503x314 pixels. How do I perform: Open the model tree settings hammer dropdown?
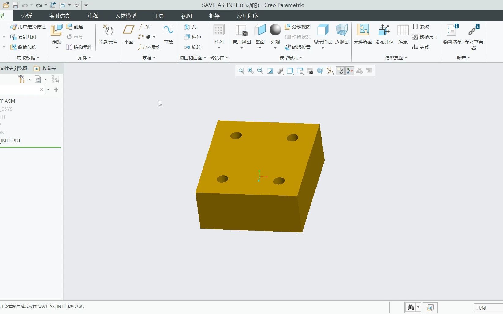tap(24, 79)
